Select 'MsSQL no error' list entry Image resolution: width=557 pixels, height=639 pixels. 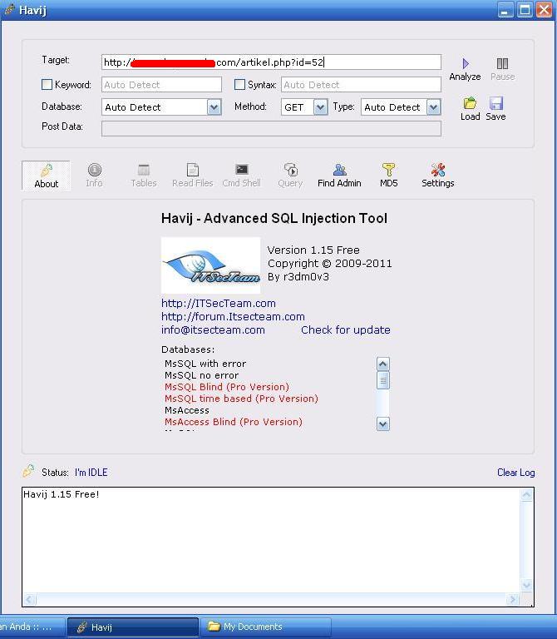(x=201, y=375)
